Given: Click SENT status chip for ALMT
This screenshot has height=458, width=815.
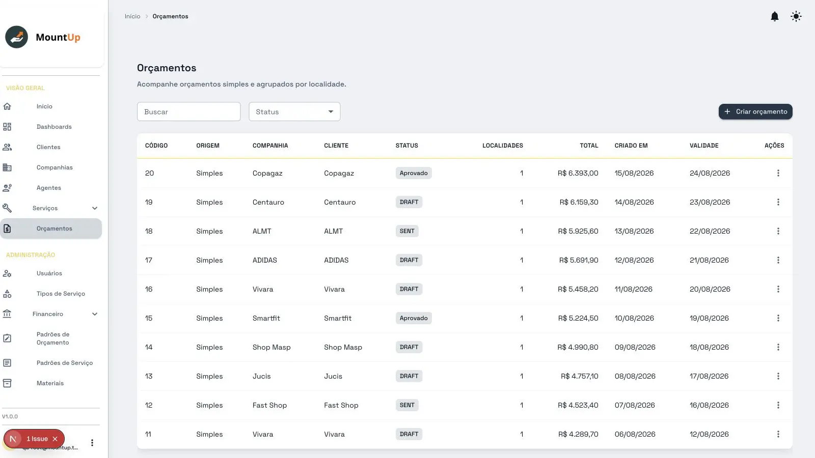Looking at the screenshot, I should 407,231.
